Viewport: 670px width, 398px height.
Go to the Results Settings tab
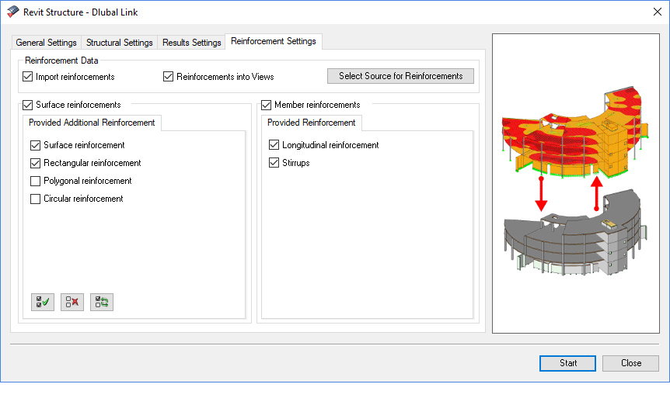(x=191, y=43)
